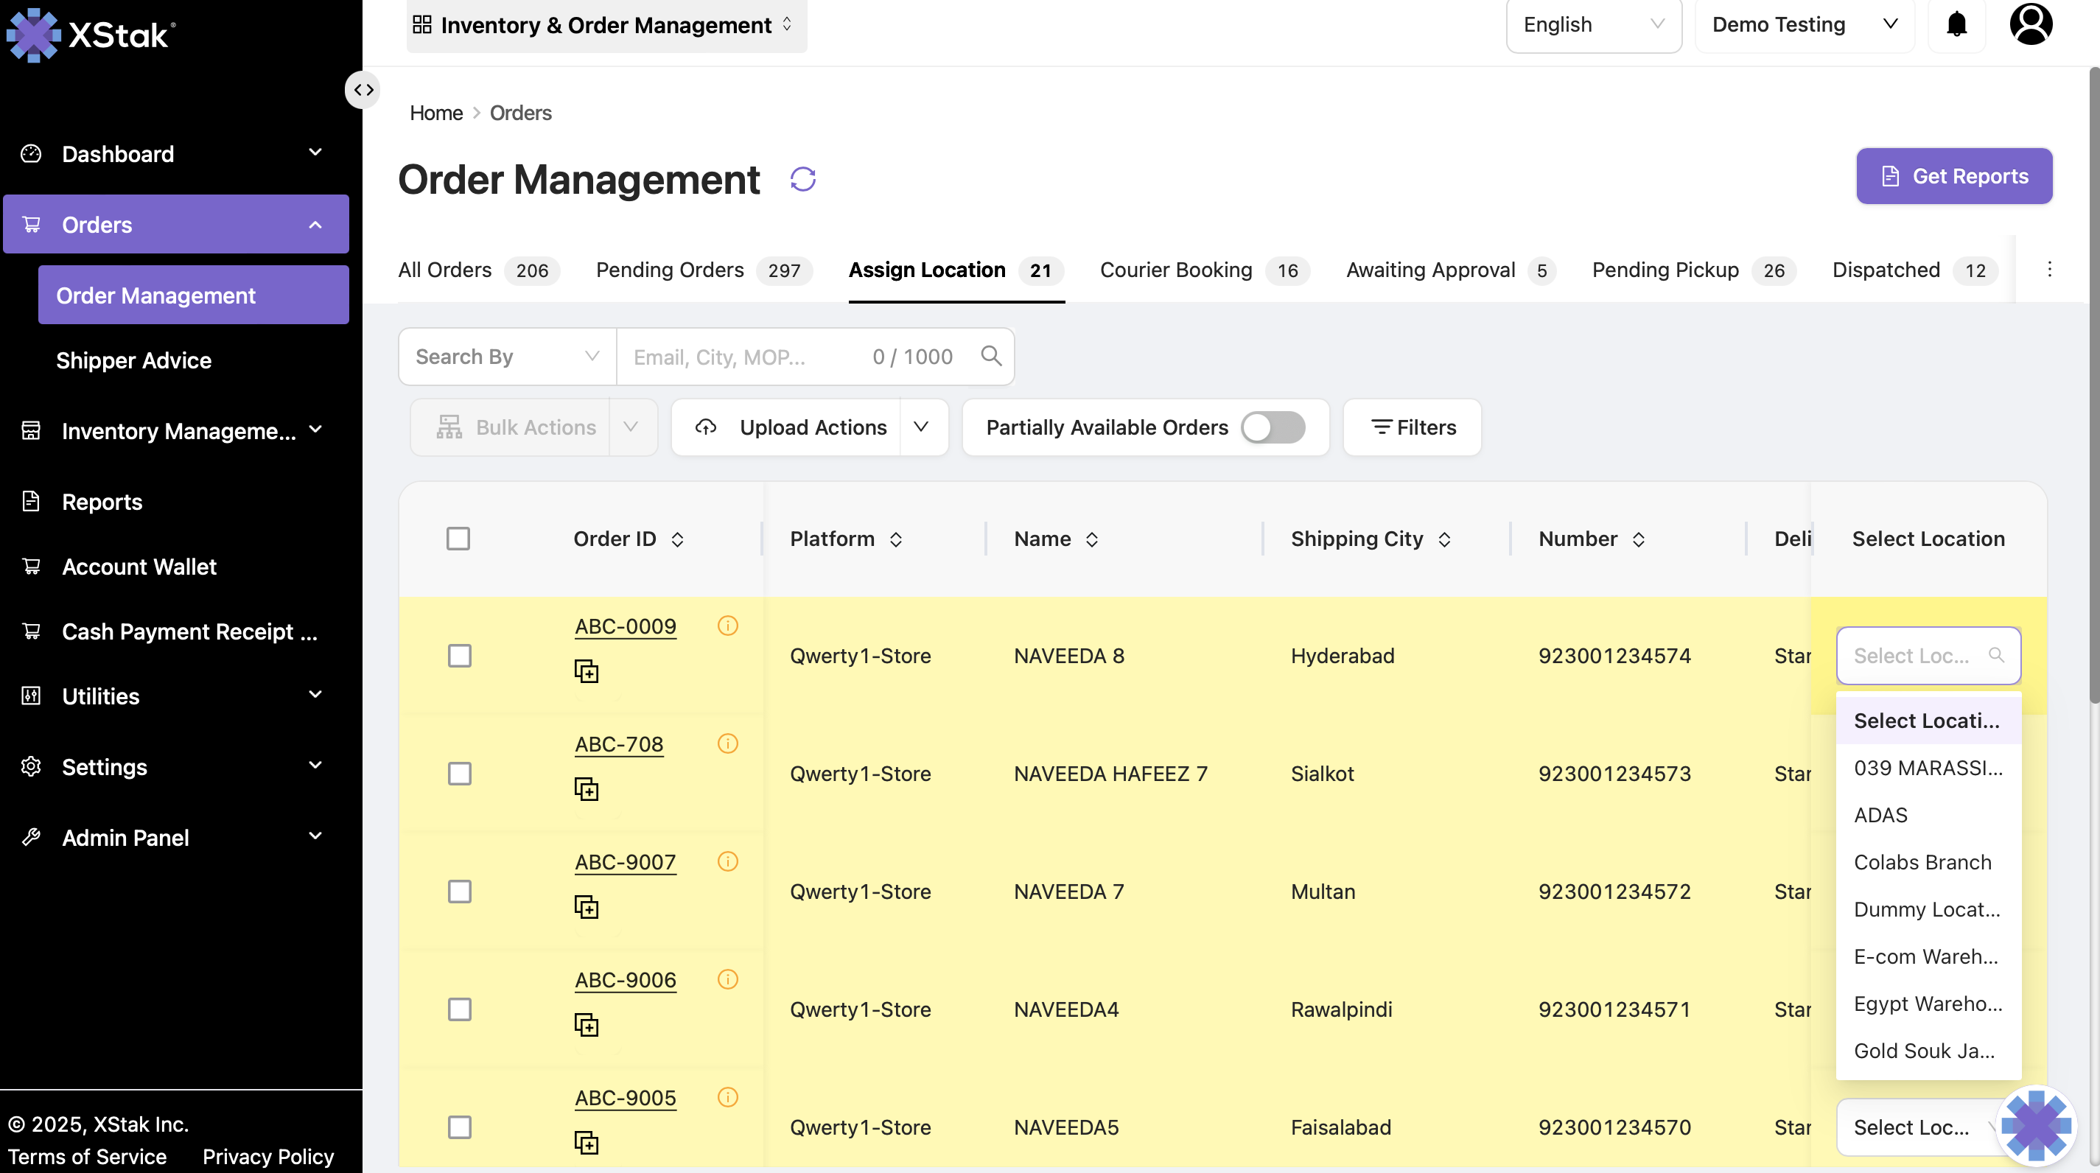Screen dimensions: 2100x1173
Task: Show info for order ABC-9005
Action: (727, 1098)
